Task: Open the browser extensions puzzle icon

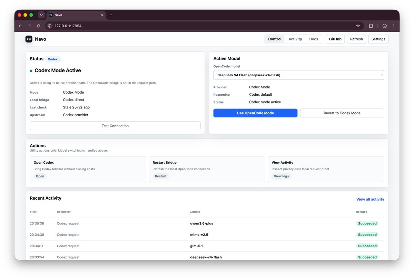Action: coord(371,26)
